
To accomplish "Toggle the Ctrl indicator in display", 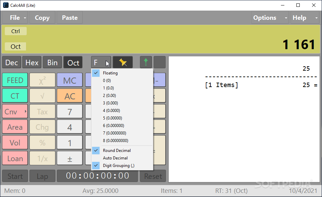I will pyautogui.click(x=16, y=31).
